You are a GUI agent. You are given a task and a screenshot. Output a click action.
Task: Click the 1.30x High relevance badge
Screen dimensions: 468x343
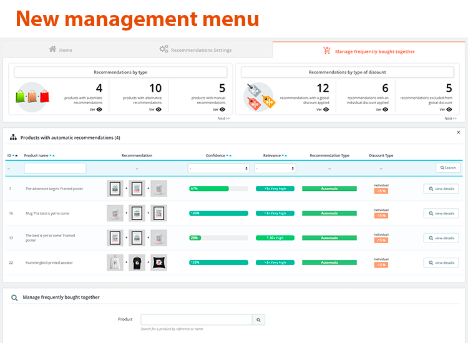[275, 238]
